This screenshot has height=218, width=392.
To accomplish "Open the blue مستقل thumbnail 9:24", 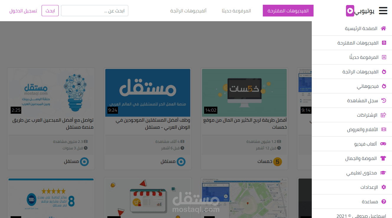I will tap(148, 93).
